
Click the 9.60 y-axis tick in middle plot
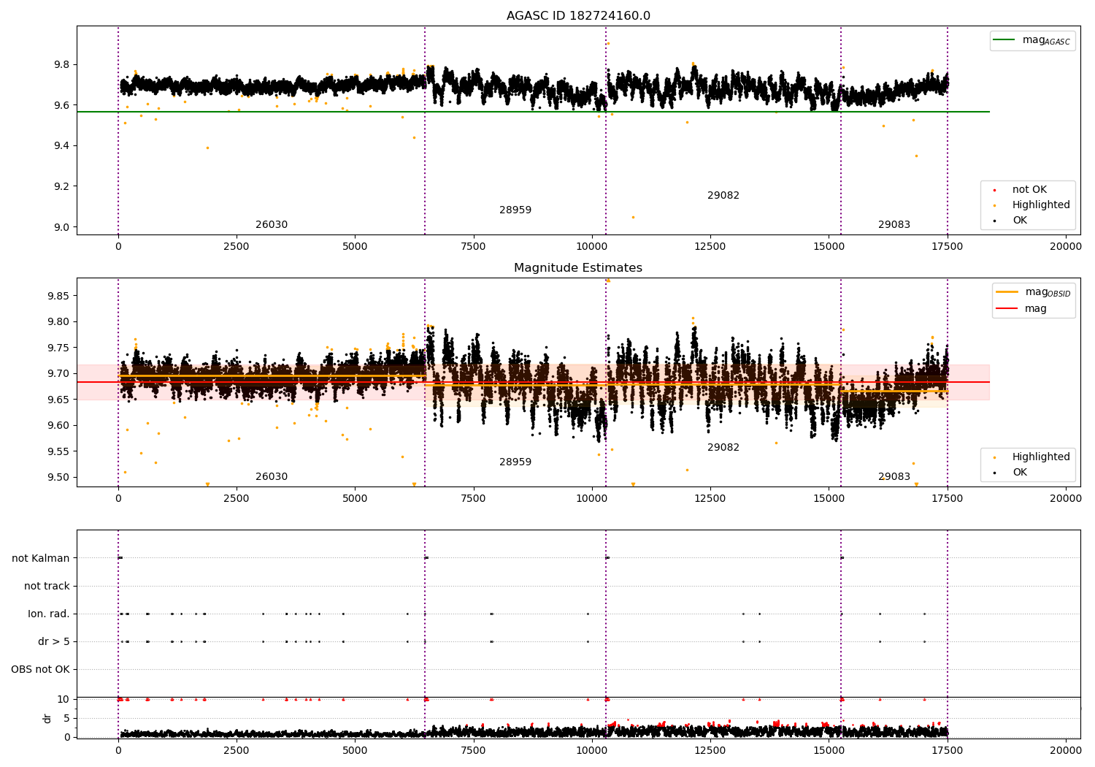coord(59,425)
